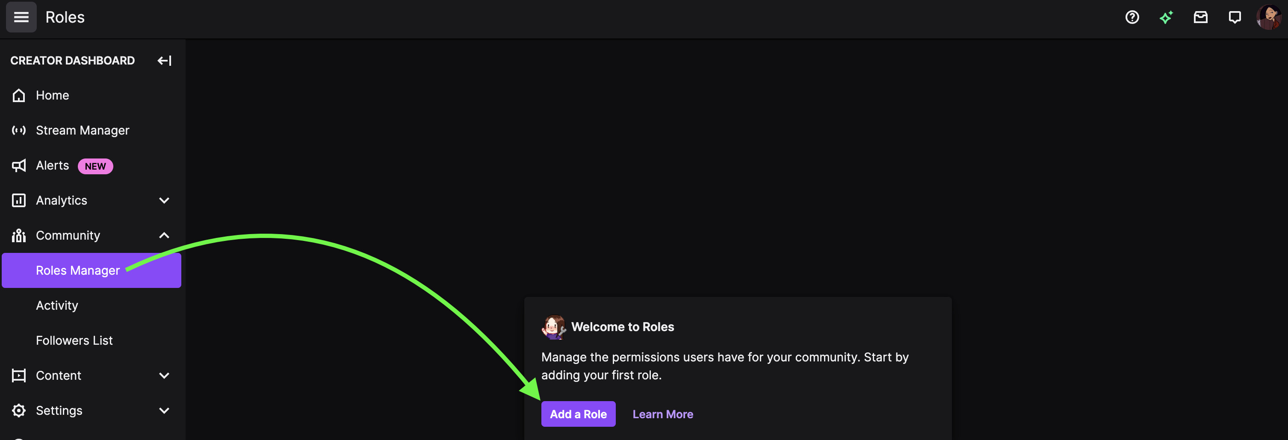This screenshot has width=1288, height=440.
Task: Click the Add a Role button
Action: tap(578, 414)
